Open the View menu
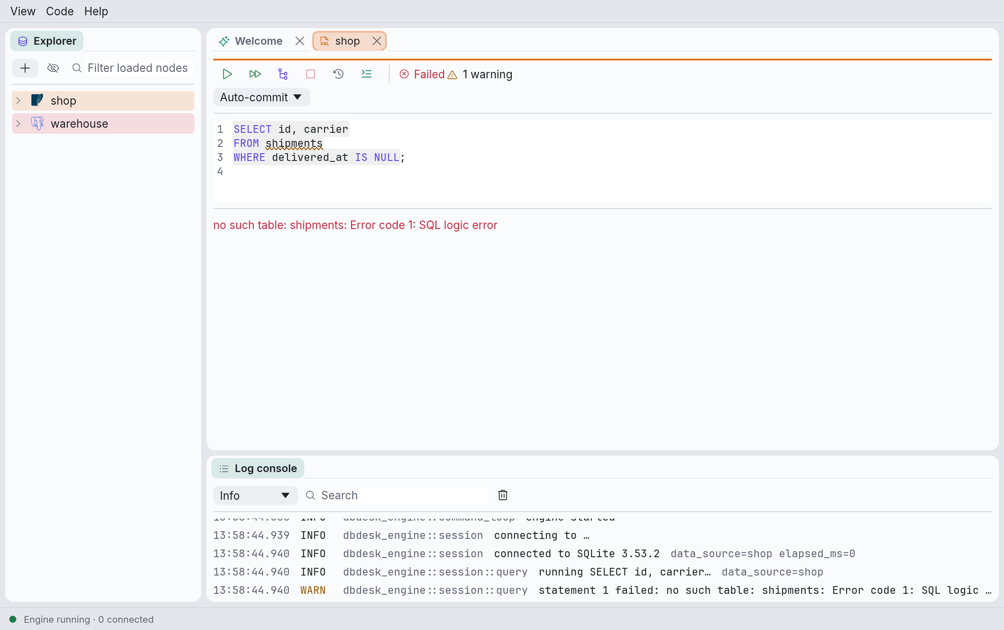This screenshot has height=630, width=1004. tap(23, 11)
